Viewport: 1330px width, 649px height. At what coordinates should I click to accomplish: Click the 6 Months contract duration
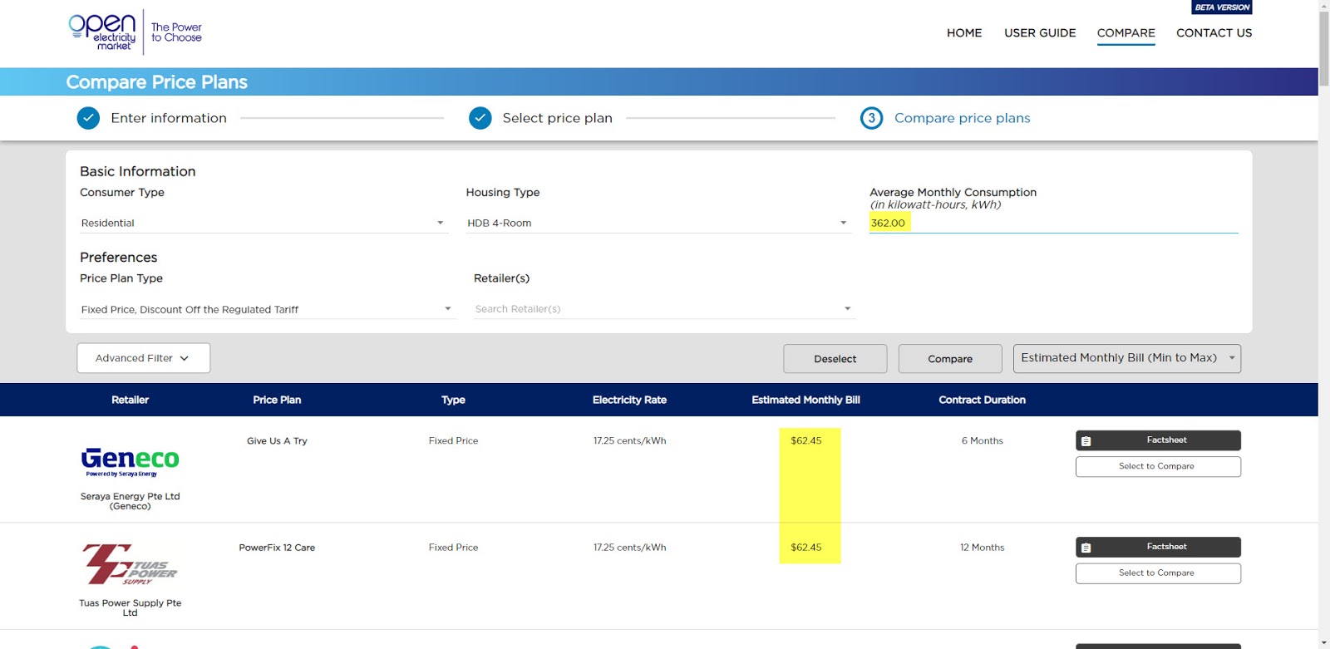983,441
